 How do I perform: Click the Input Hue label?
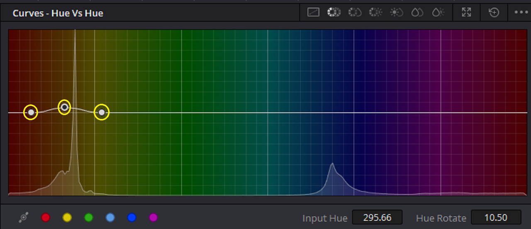tap(325, 218)
